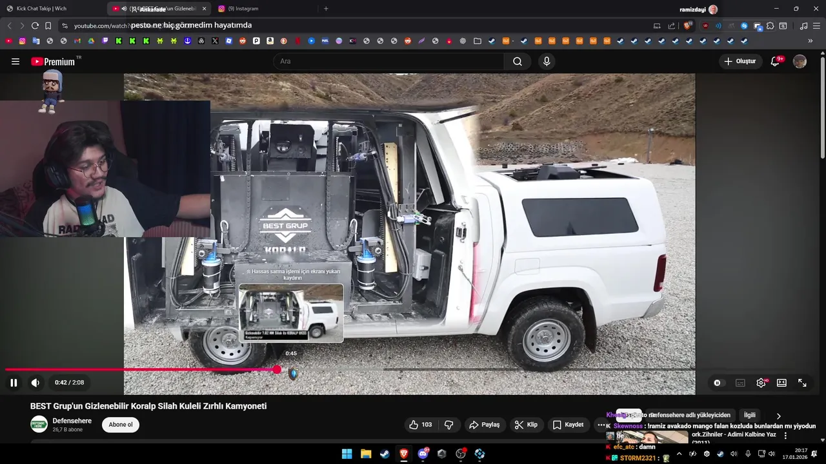
Task: Open the Oluştur create button
Action: coord(740,61)
